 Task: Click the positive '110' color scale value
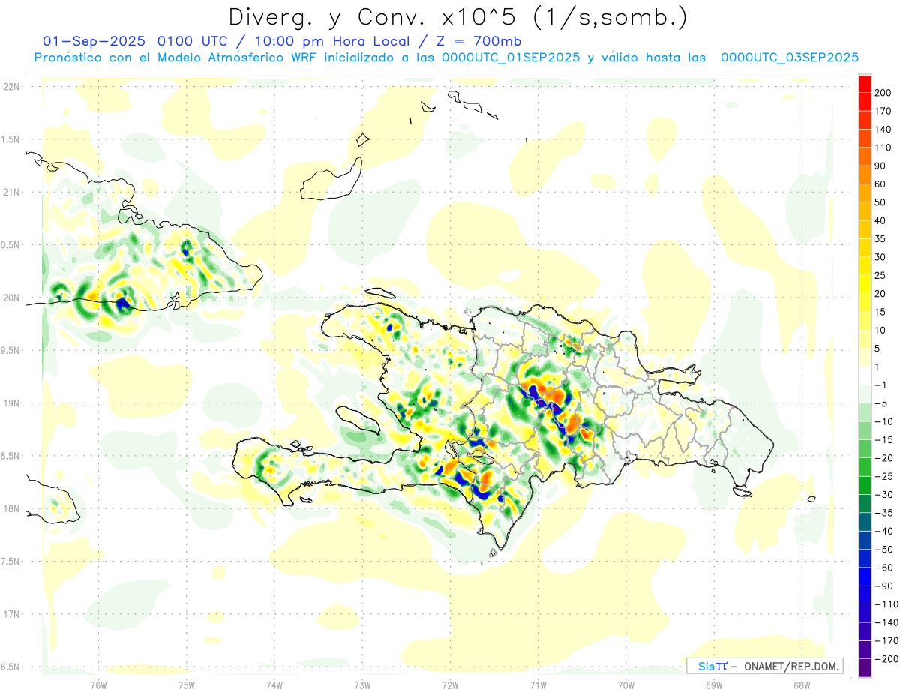point(883,148)
